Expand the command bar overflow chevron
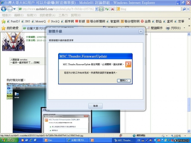This screenshot has height=143, width=191. (189, 26)
